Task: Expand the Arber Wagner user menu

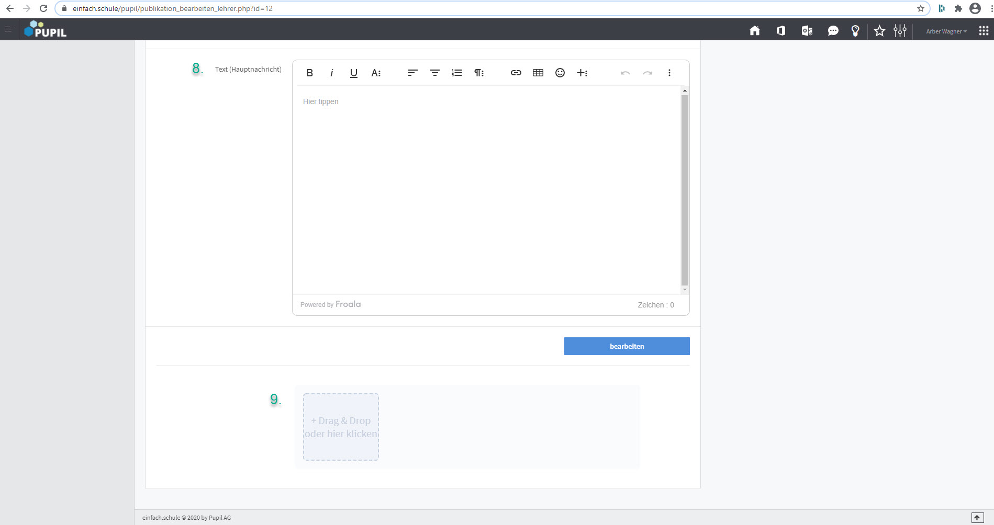Action: [946, 31]
